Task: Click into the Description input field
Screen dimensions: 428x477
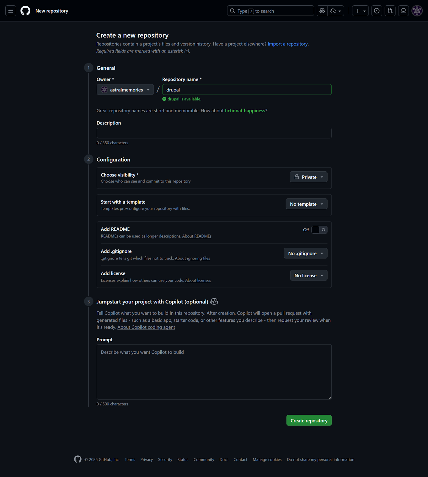Action: tap(214, 133)
